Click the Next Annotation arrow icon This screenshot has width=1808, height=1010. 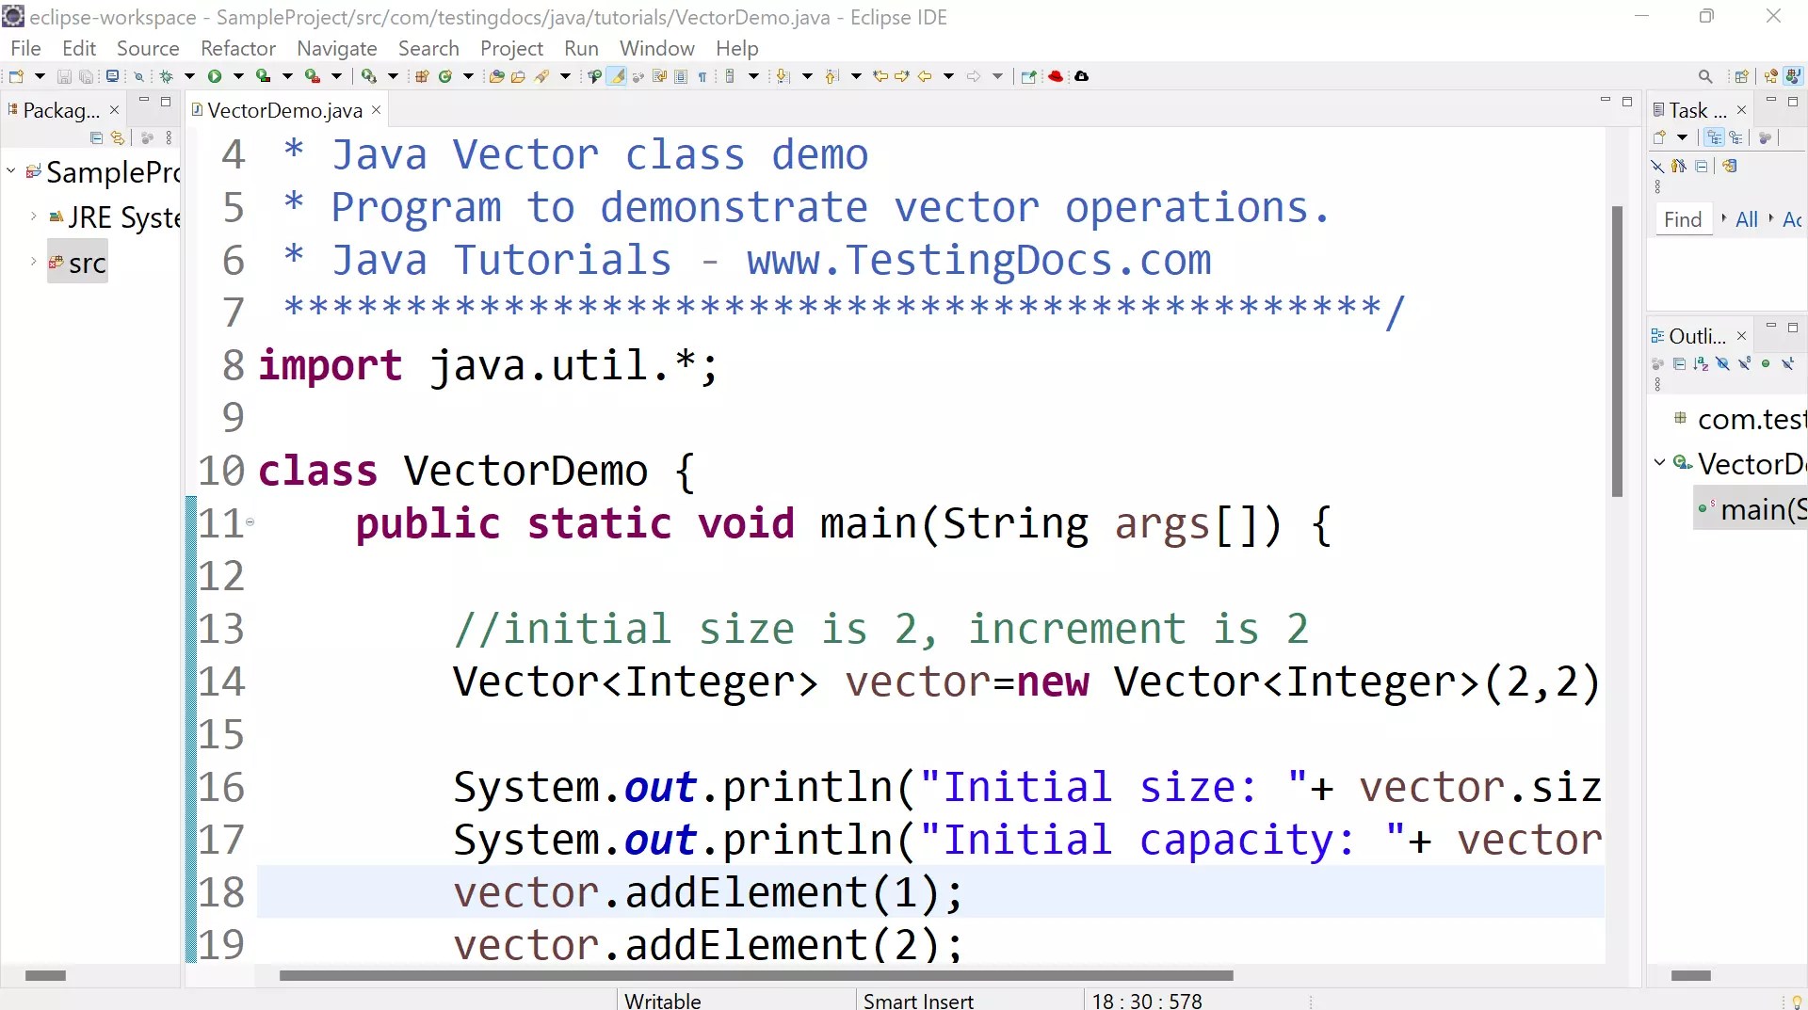click(x=782, y=76)
